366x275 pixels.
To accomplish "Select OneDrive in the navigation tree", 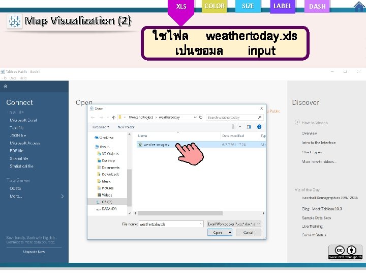I will click(x=104, y=137).
